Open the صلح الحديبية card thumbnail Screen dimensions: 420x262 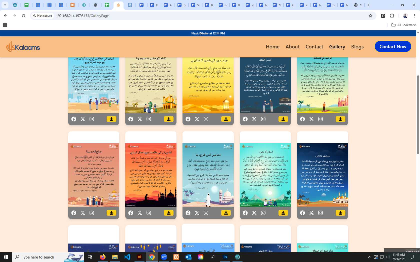pyautogui.click(x=94, y=175)
